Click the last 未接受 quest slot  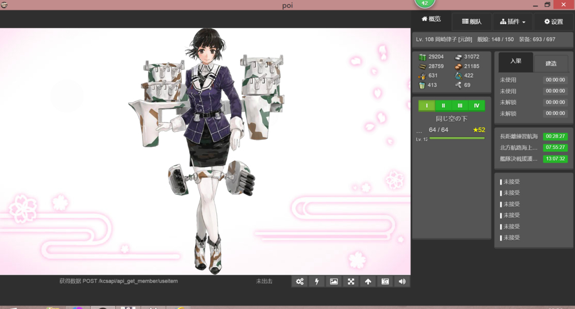point(510,238)
